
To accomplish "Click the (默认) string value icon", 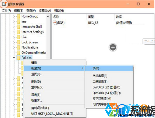I will point(55,23).
